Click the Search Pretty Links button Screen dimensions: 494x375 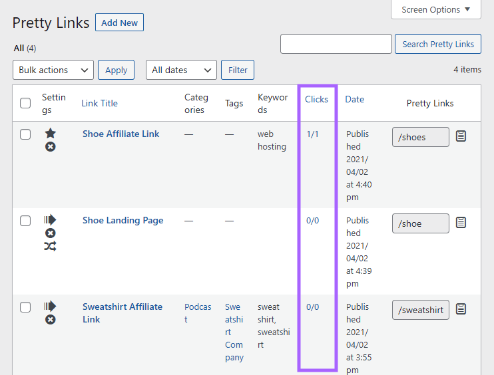click(x=438, y=44)
